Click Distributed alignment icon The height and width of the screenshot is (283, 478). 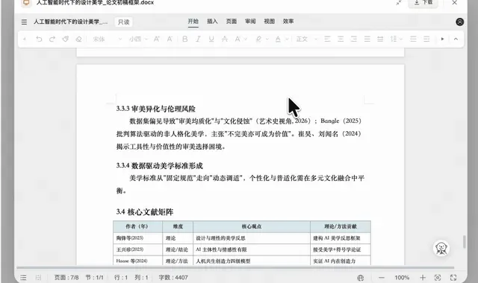(380, 39)
